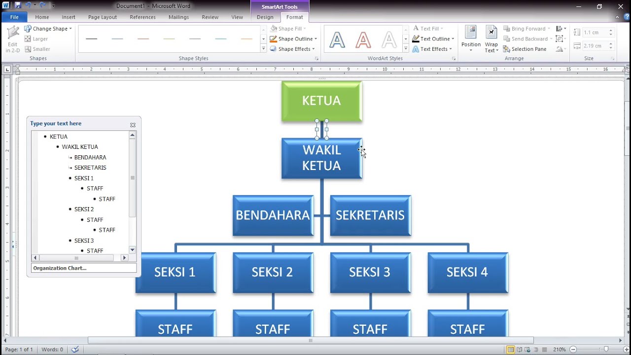Viewport: 631px width, 355px height.
Task: Open the Page Layout tab
Action: tap(103, 17)
